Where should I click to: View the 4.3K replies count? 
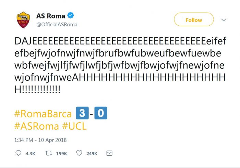(x=30, y=154)
